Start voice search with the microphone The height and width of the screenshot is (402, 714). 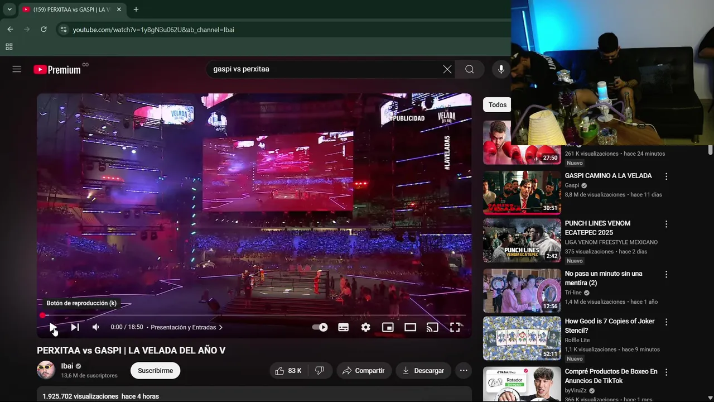(x=501, y=69)
